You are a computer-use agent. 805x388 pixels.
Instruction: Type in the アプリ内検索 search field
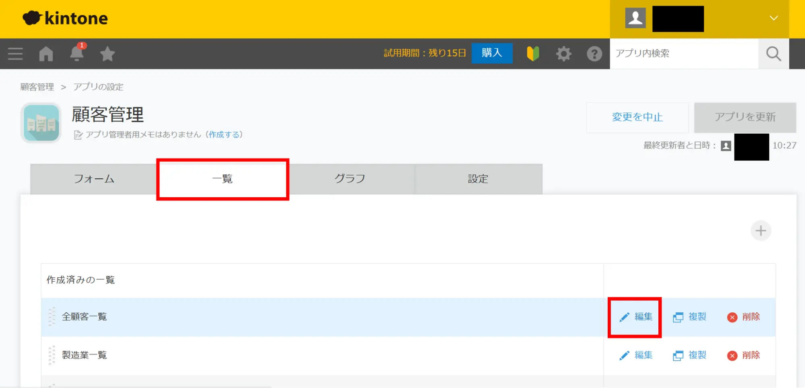pos(683,54)
